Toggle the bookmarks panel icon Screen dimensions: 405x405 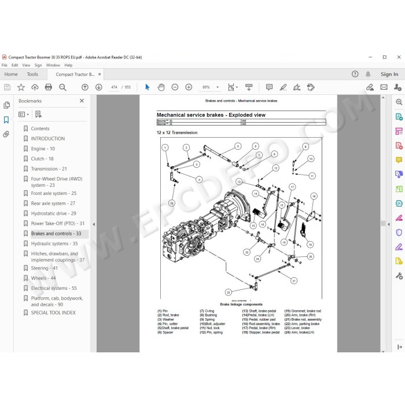pyautogui.click(x=6, y=120)
